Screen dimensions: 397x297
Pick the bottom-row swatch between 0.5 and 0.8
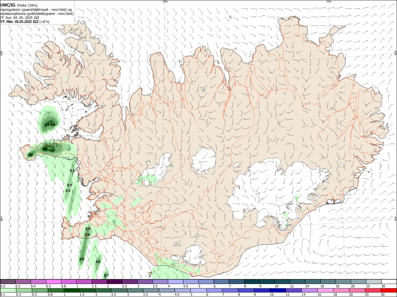click(40, 291)
